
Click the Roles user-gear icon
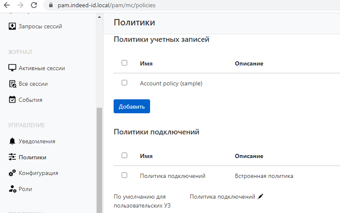coord(12,189)
